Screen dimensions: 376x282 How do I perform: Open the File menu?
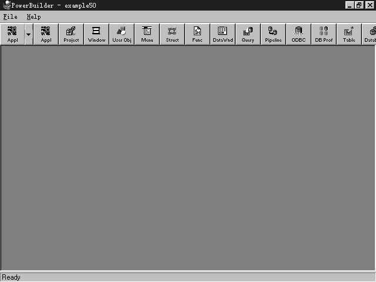[11, 17]
